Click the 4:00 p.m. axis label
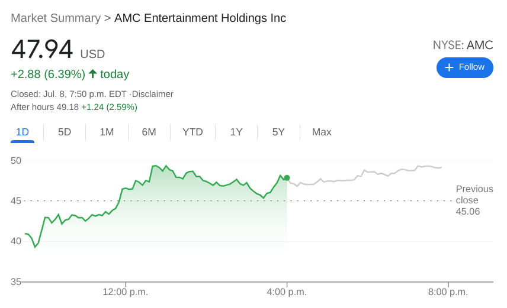This screenshot has width=507, height=308. pos(287,292)
